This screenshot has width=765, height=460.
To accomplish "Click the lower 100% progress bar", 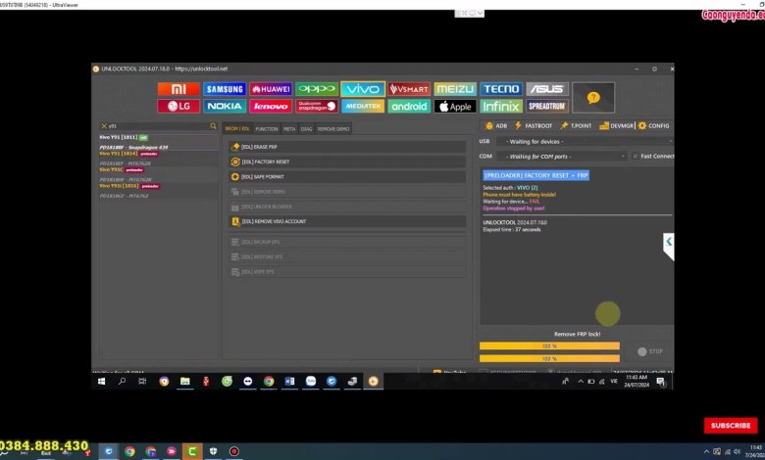I will point(549,359).
